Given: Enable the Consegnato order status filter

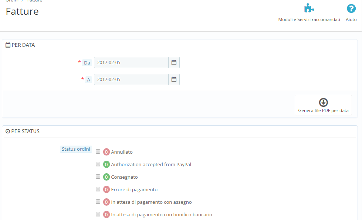Looking at the screenshot, I should tap(98, 177).
